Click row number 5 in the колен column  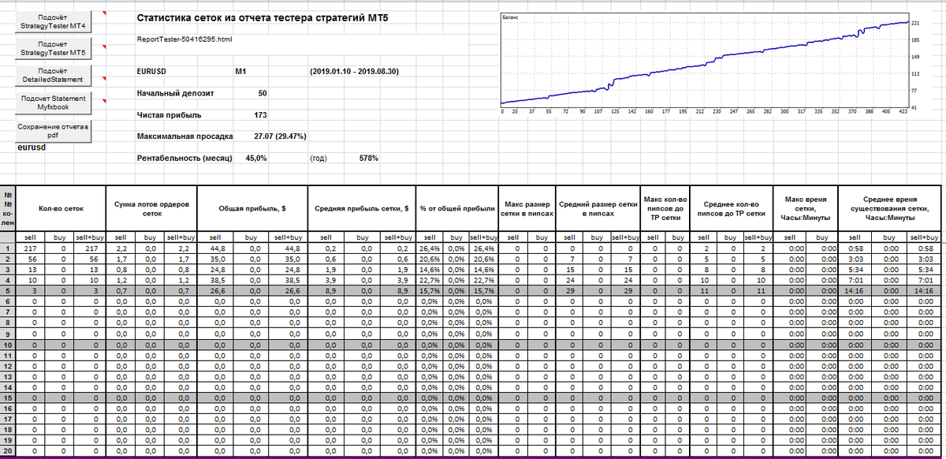pyautogui.click(x=8, y=291)
